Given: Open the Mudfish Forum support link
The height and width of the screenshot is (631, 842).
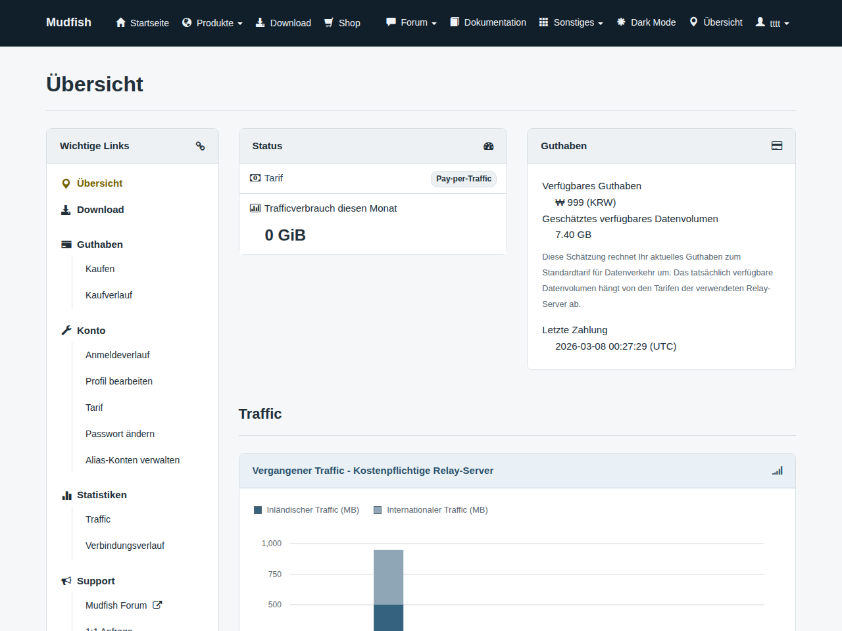Looking at the screenshot, I should pos(116,605).
